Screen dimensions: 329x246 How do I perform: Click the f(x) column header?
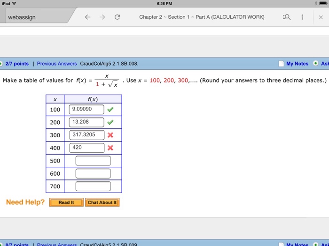(93, 99)
